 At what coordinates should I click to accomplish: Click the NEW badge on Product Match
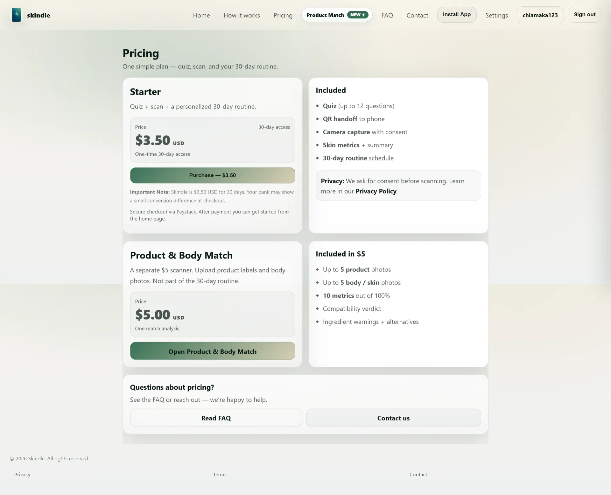[358, 15]
